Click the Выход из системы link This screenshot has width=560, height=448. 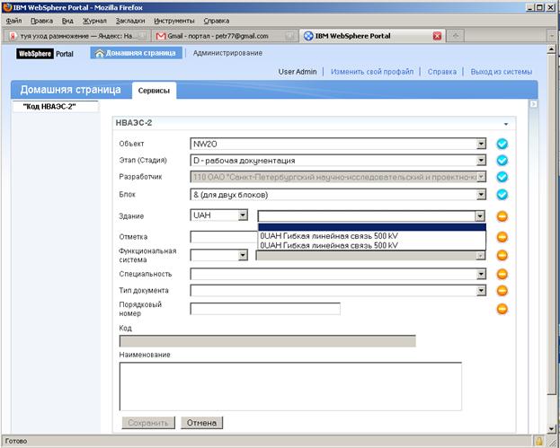(501, 72)
